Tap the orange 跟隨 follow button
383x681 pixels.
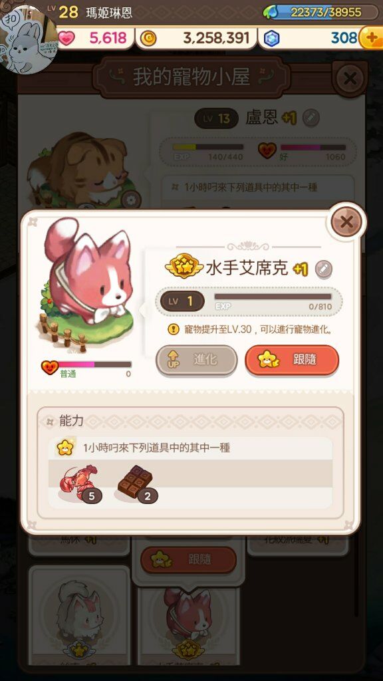(x=292, y=360)
